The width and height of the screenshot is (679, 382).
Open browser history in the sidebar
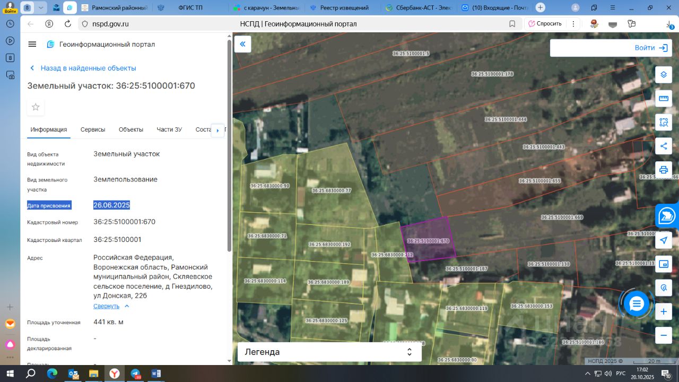point(10,24)
